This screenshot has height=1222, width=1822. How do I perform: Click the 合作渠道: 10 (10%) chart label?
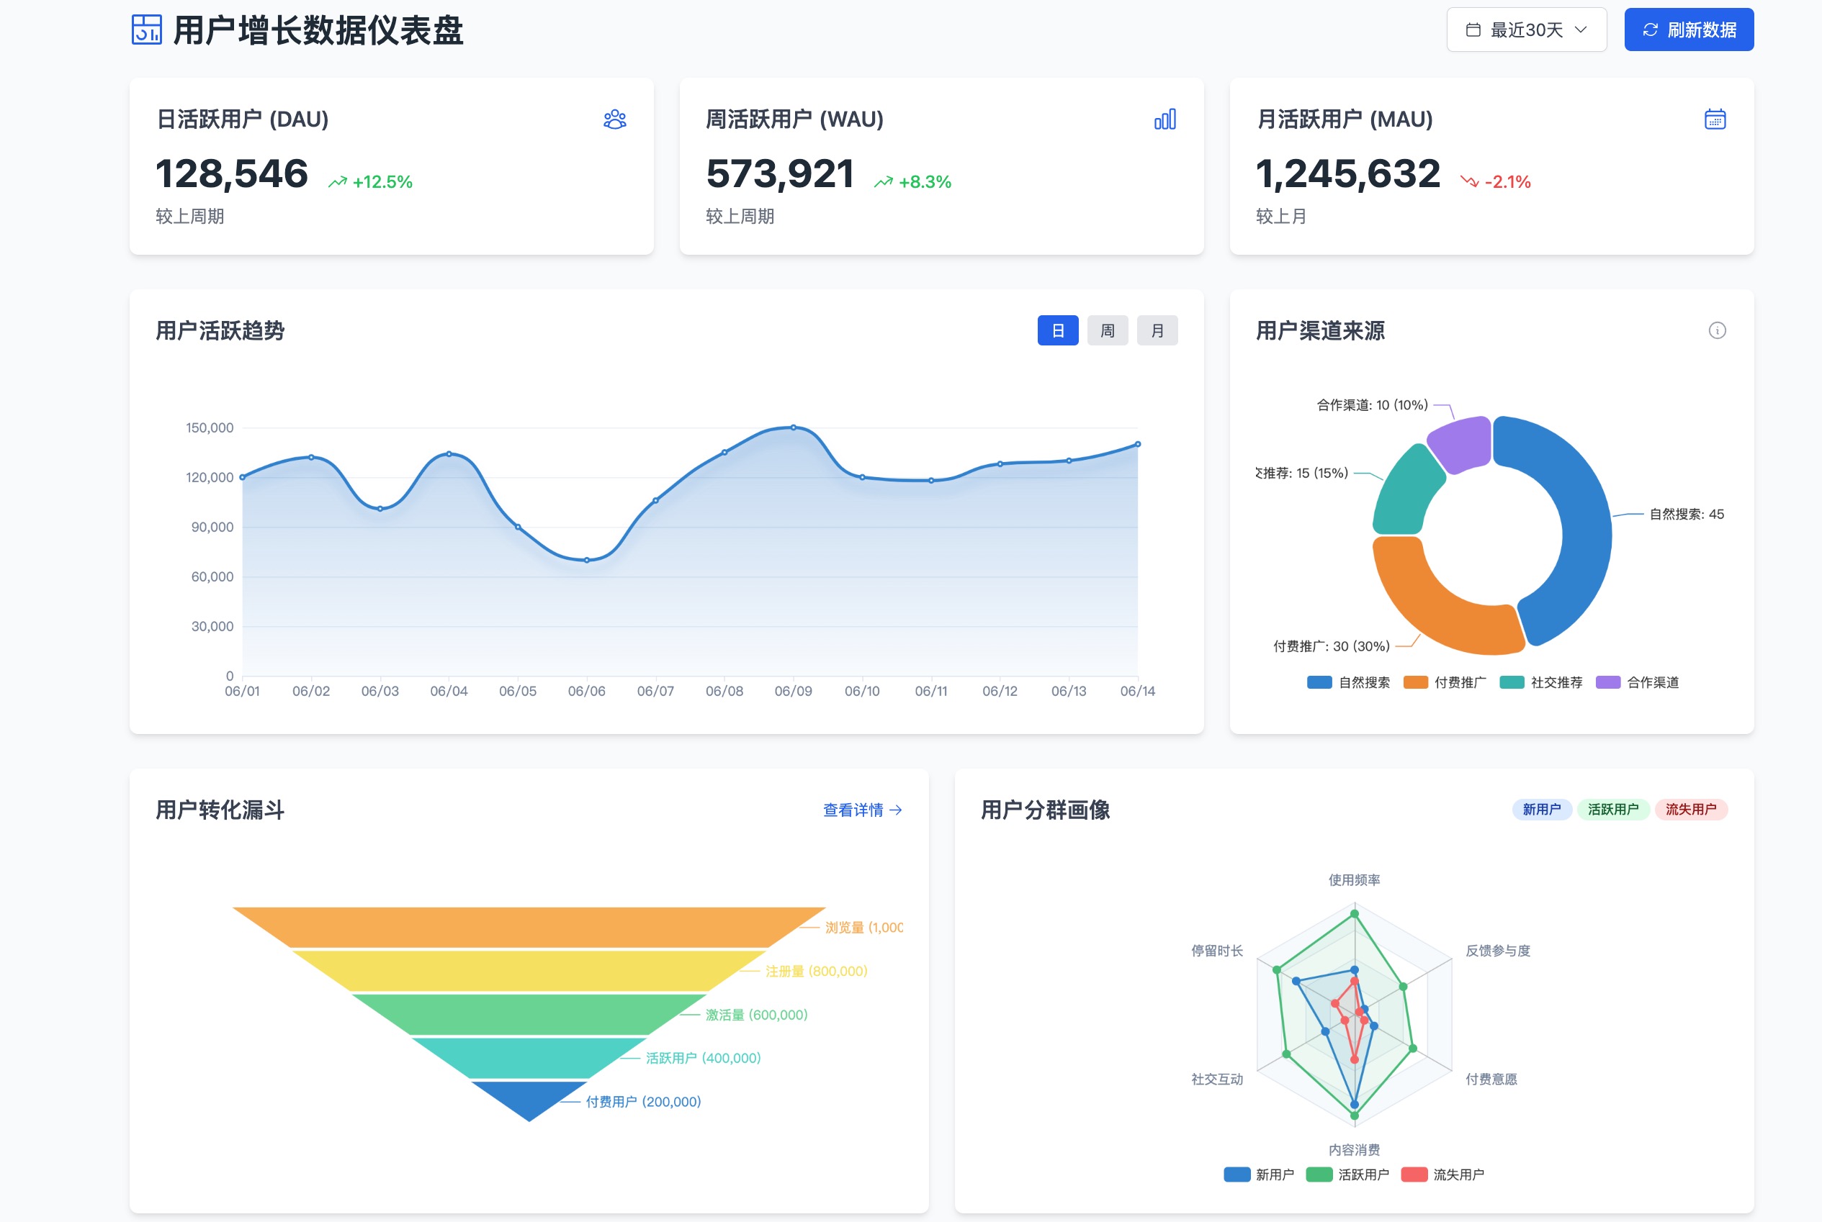1372,404
